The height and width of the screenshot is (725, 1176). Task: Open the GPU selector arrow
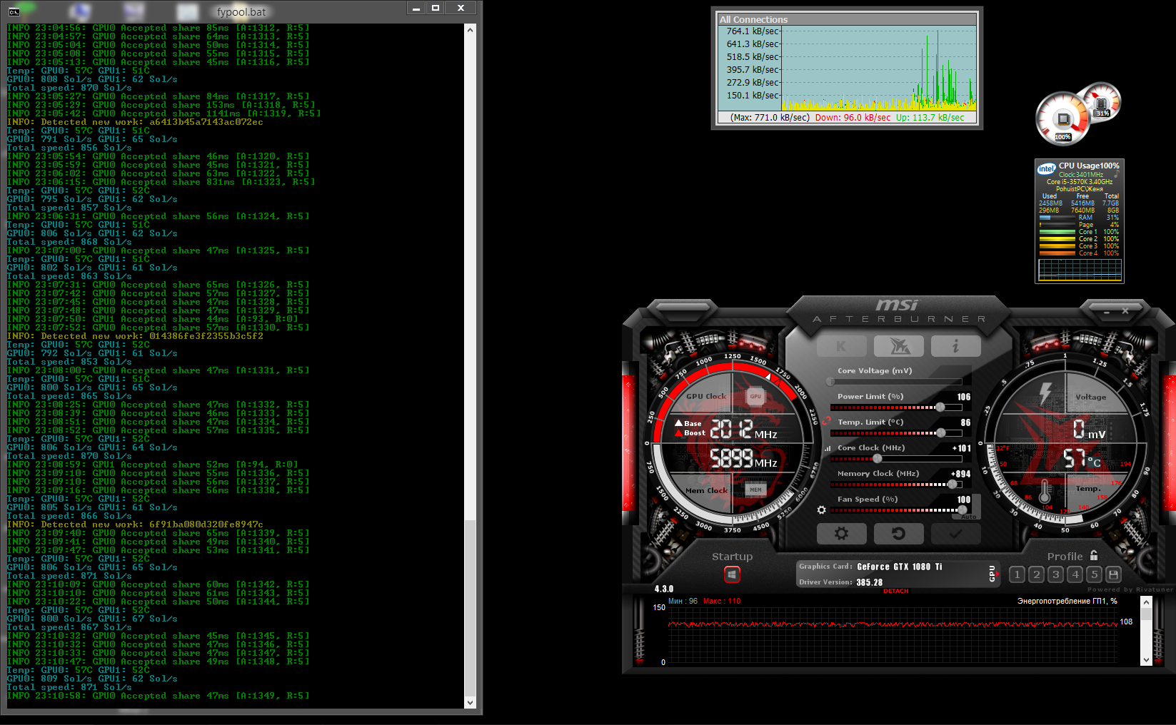pyautogui.click(x=997, y=574)
